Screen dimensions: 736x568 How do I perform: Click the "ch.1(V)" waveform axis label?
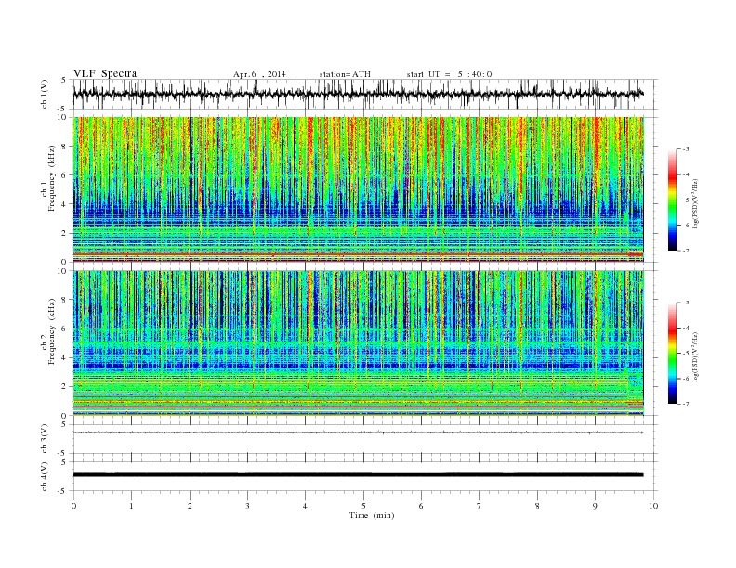tap(45, 94)
